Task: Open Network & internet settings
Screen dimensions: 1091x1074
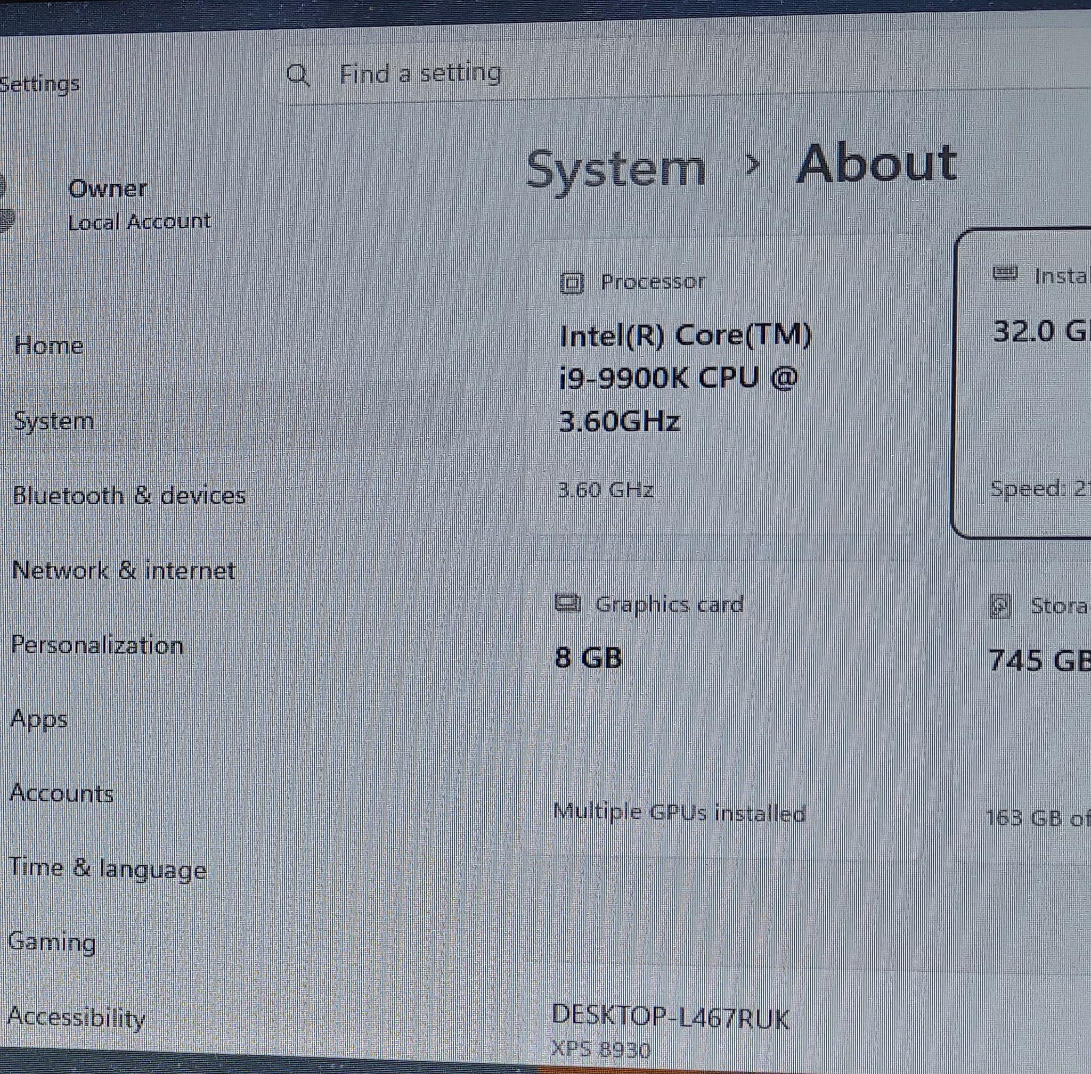Action: (x=124, y=570)
